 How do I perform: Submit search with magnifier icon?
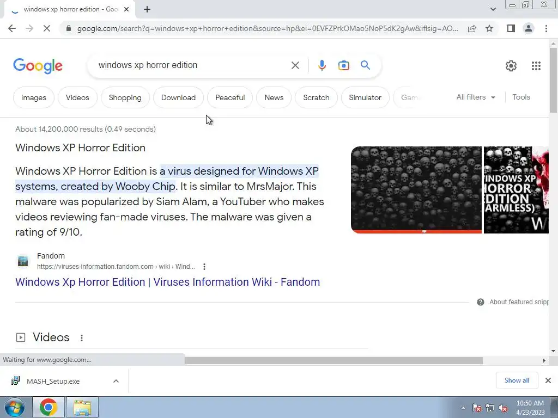pos(365,65)
